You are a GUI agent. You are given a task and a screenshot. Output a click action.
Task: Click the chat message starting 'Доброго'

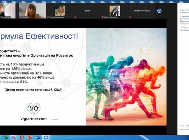(184, 12)
